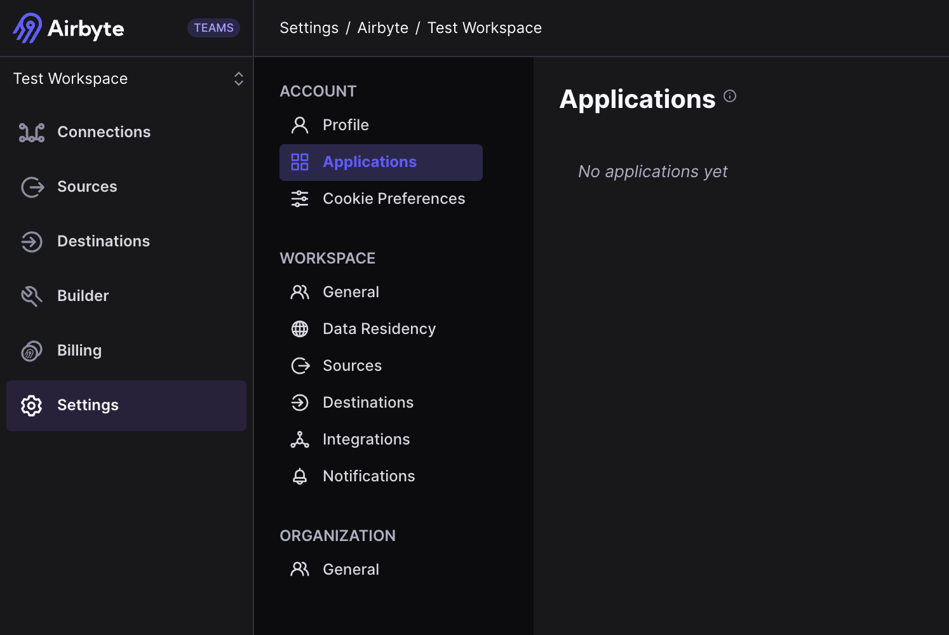Click the Settings breadcrumb link

point(309,27)
